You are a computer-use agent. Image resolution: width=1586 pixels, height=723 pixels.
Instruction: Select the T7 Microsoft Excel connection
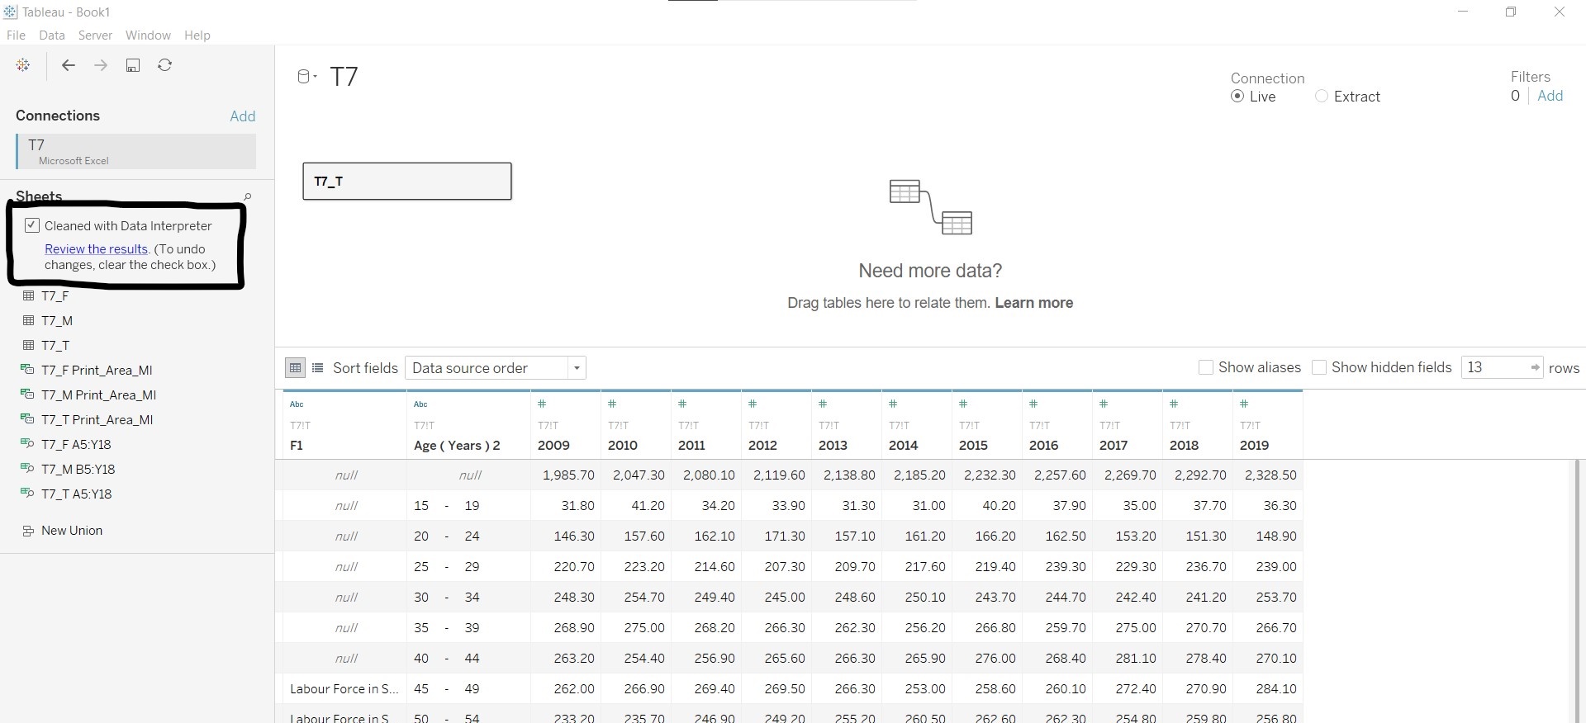(x=136, y=152)
